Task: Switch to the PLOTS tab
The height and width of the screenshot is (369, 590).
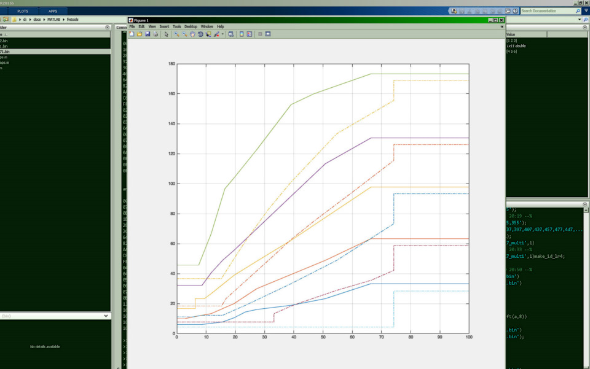Action: (x=23, y=11)
